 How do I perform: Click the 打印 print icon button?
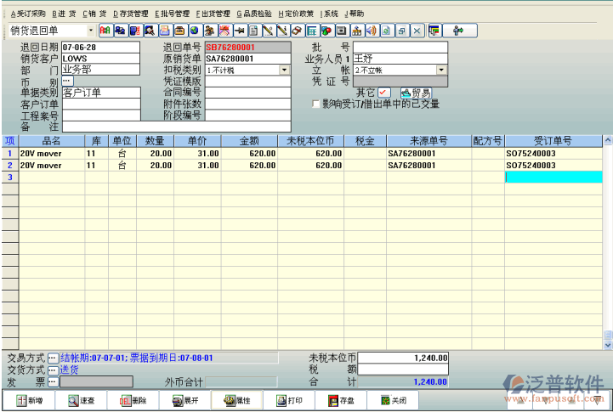(287, 400)
